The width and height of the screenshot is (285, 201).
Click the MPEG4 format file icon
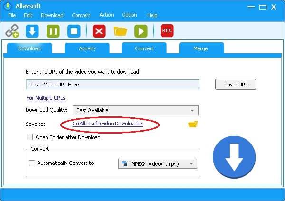[125, 164]
